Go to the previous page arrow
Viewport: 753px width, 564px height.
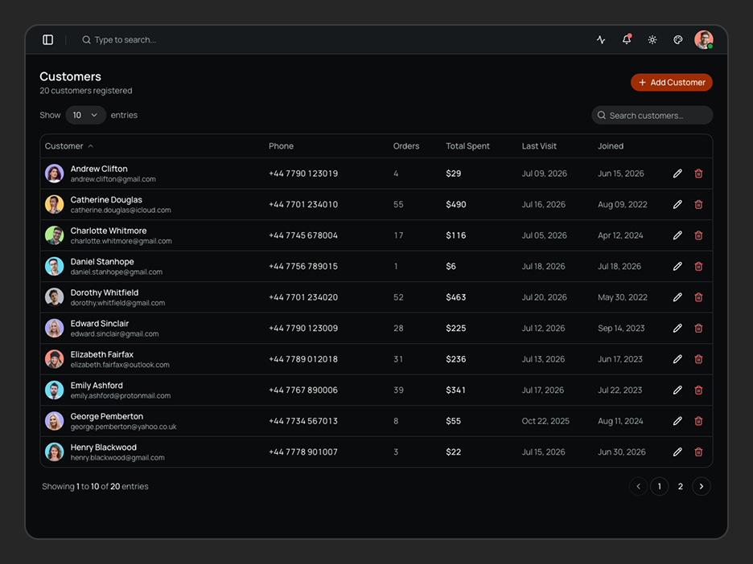point(638,486)
